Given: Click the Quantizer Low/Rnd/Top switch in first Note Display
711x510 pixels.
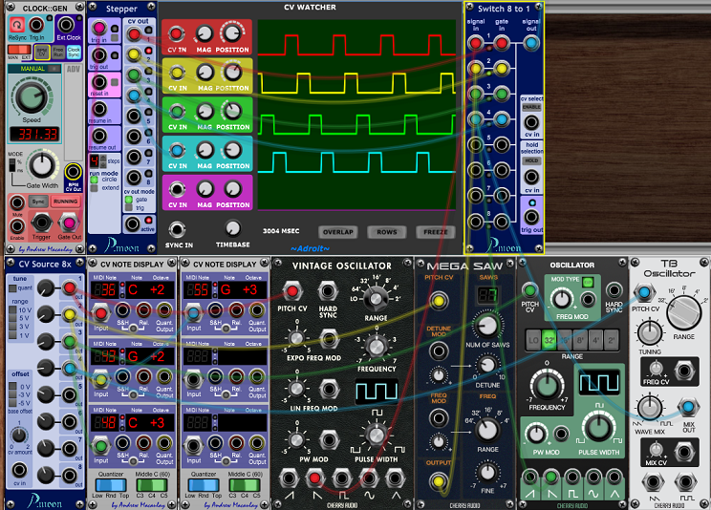Looking at the screenshot, I should [111, 485].
